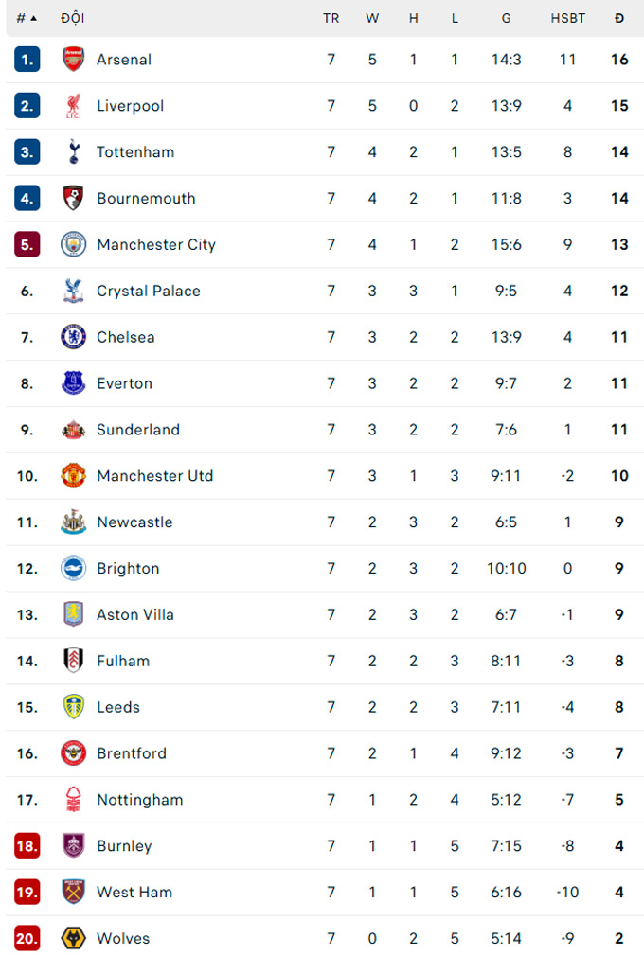Click the Arsenal club crest icon
Screen dimensions: 644x956
[x=73, y=60]
